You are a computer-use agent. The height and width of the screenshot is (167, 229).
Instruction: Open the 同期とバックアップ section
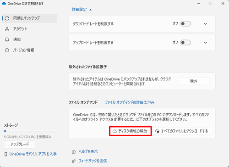(29, 18)
